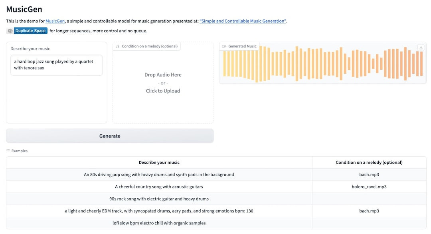
Task: Click the music note icon on melody panel
Action: (118, 46)
